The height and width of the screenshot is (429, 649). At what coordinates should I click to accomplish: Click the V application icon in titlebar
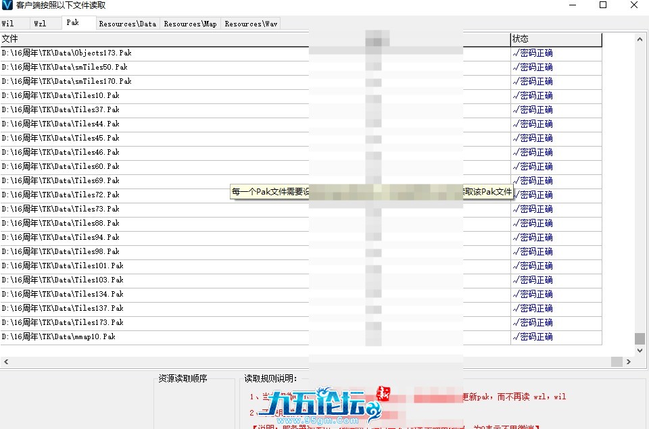pos(7,5)
